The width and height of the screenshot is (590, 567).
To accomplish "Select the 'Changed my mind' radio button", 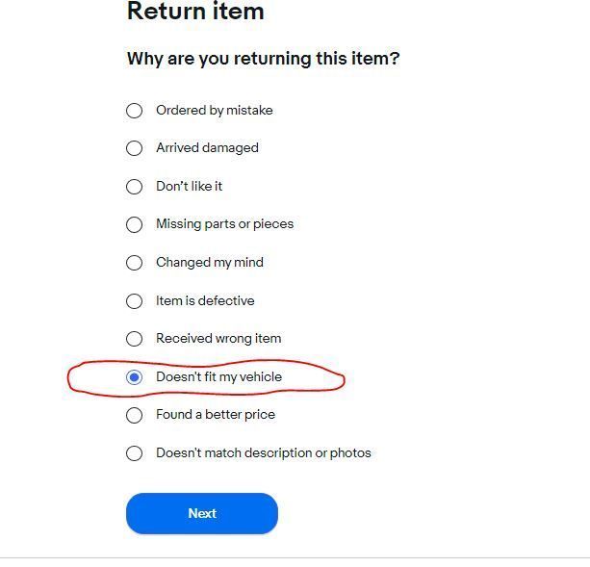I will click(x=135, y=263).
